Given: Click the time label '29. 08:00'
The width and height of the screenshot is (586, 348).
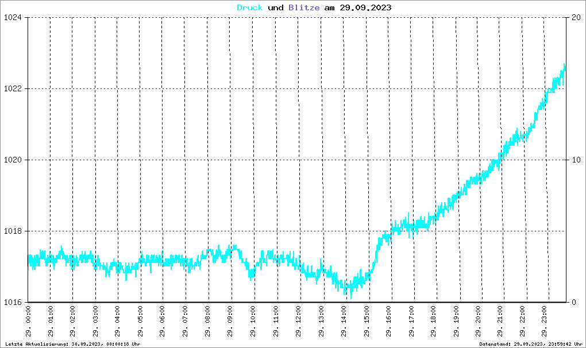Looking at the screenshot, I should [x=208, y=322].
